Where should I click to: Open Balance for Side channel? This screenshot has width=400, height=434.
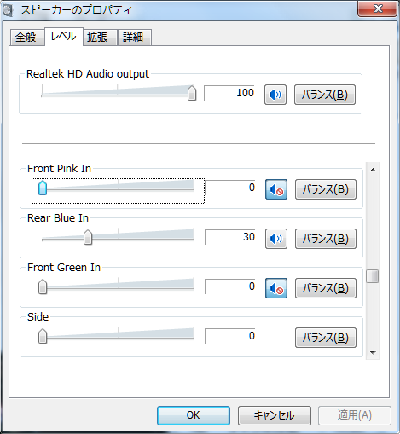point(326,338)
